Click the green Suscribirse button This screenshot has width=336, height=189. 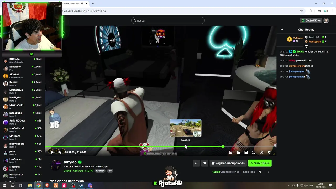(x=260, y=163)
